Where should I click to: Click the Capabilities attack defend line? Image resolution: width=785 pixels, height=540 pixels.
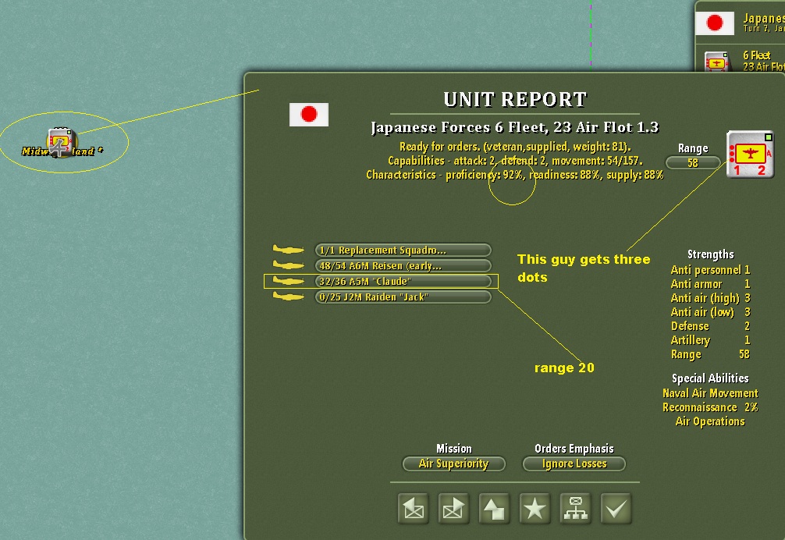point(515,161)
